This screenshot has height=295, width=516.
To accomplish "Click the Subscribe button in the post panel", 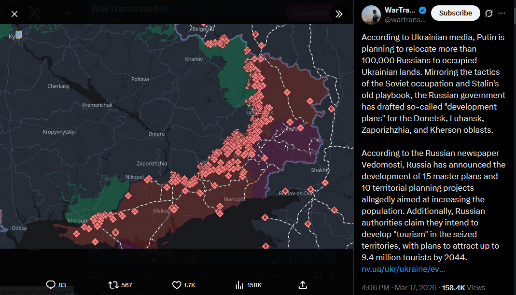I will tap(456, 13).
